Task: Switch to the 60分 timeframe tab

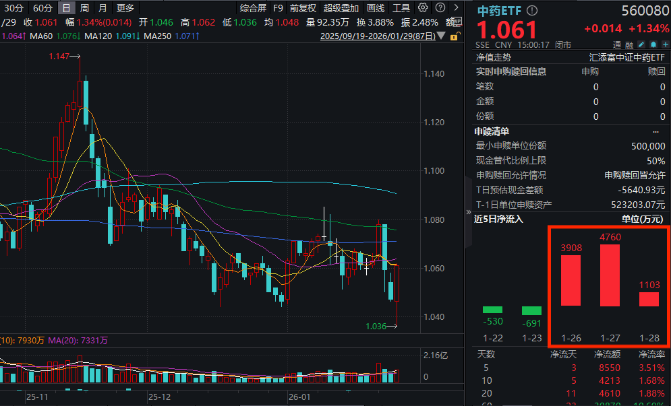Action: point(42,9)
